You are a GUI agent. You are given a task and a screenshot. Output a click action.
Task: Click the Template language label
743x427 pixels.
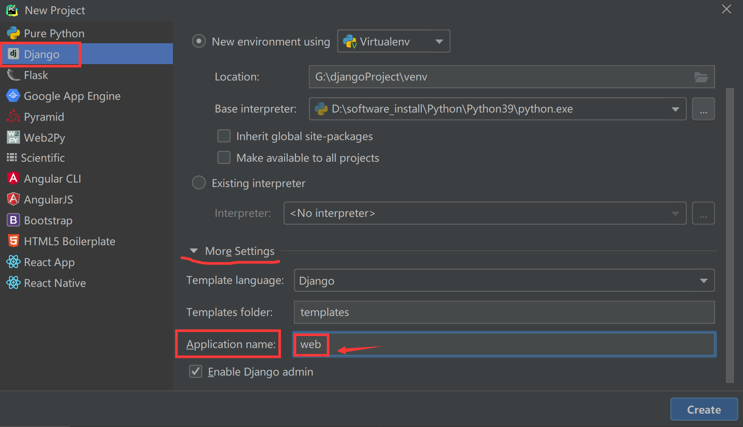point(235,280)
